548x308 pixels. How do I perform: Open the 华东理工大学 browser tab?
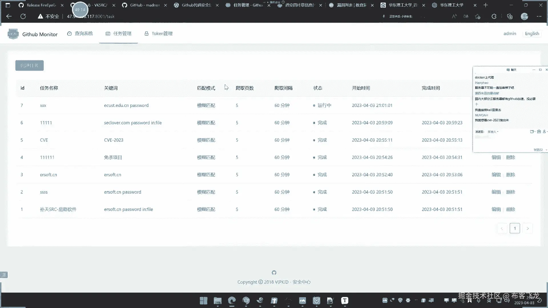(x=452, y=5)
